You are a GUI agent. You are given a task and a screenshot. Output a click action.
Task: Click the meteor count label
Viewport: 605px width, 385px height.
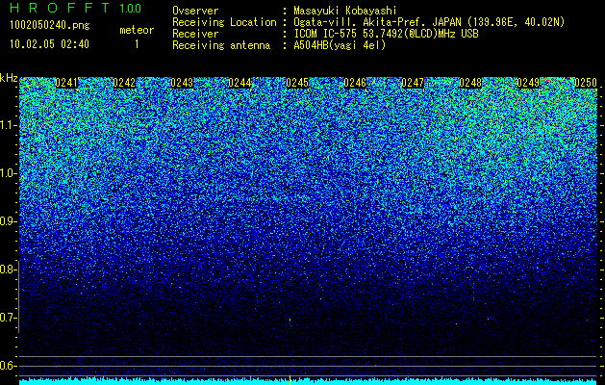coord(137,30)
